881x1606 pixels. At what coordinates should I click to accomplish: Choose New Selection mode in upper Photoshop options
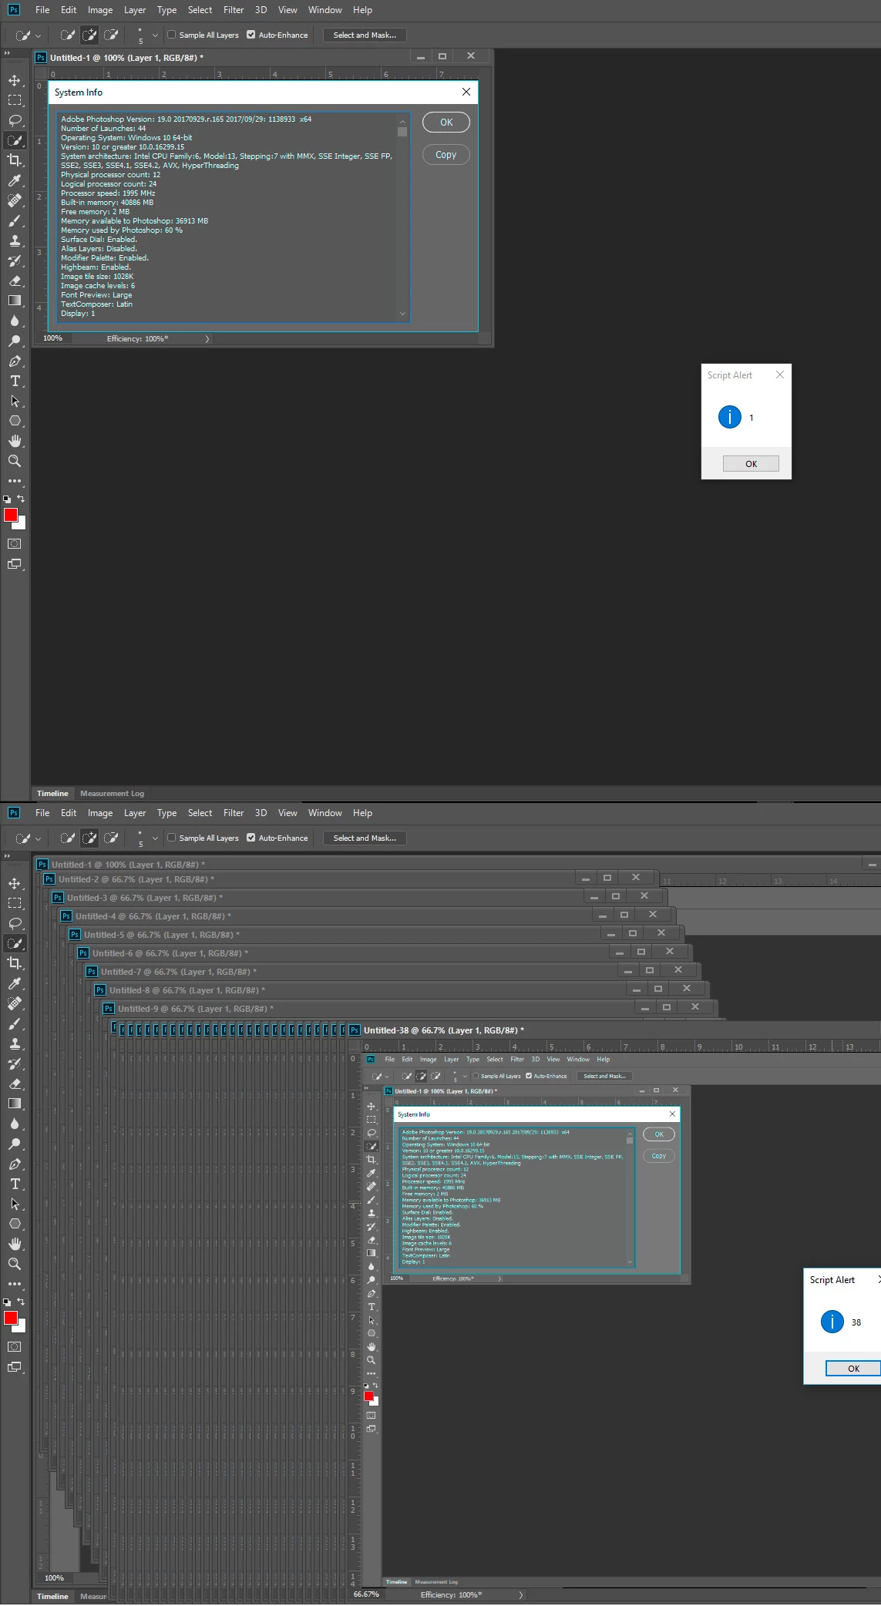point(68,35)
